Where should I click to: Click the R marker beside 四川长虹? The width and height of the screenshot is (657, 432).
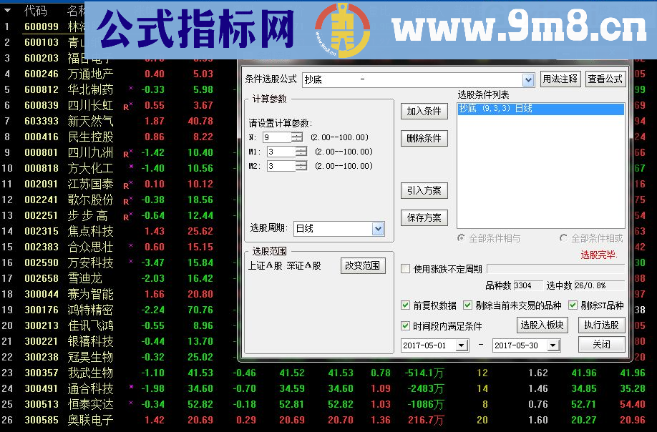[x=126, y=107]
